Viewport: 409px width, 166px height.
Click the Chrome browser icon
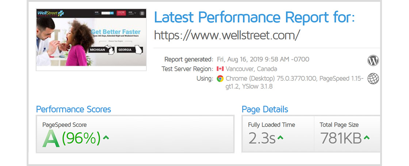220,78
